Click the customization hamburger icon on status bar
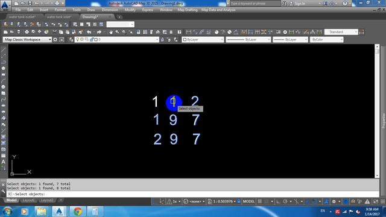Screen dimensions: 386x217 click(382, 201)
